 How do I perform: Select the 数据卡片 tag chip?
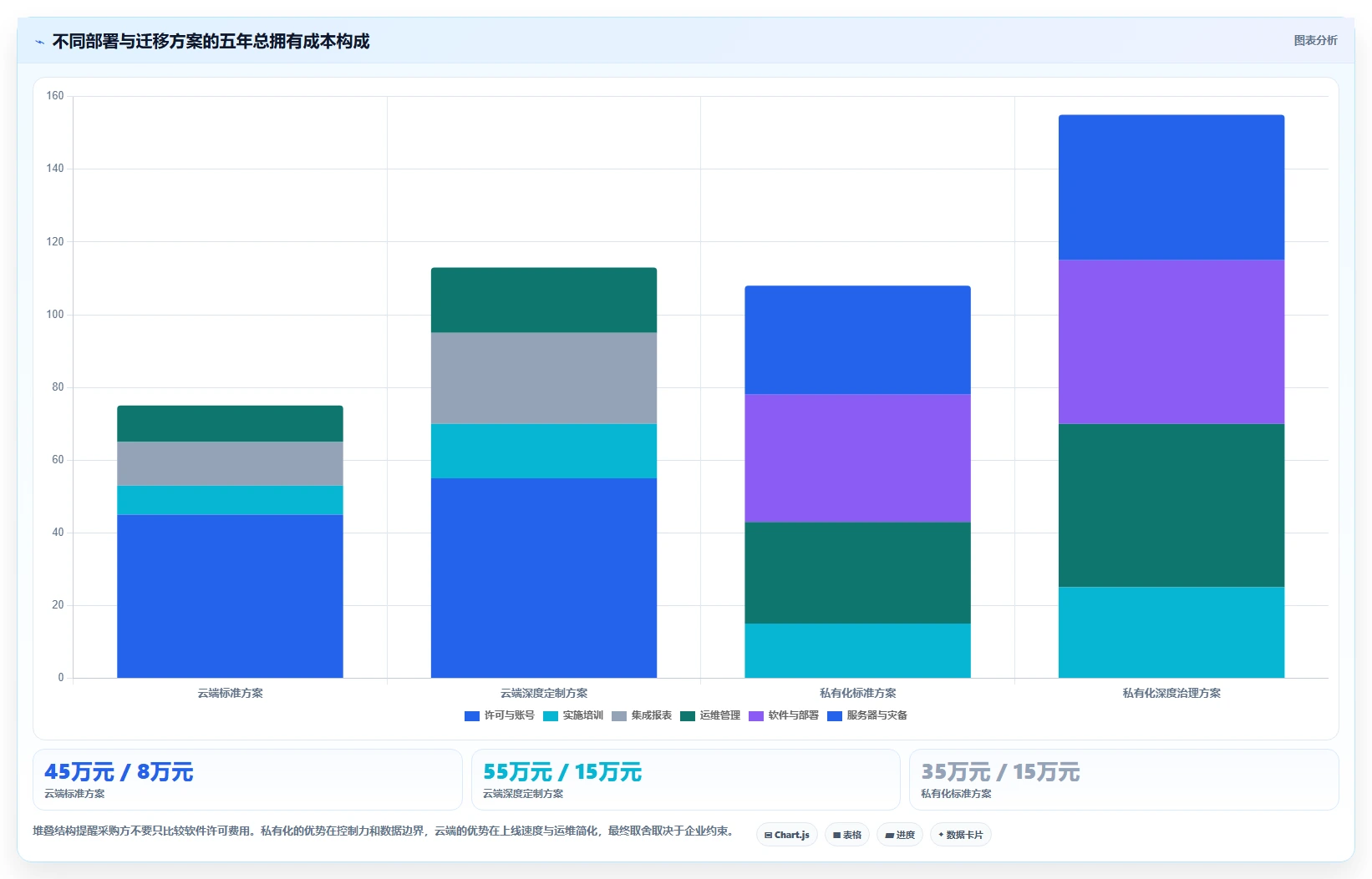click(x=961, y=835)
